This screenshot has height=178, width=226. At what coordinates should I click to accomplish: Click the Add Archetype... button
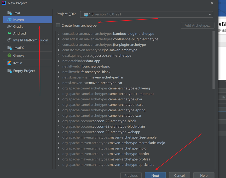tap(198, 25)
